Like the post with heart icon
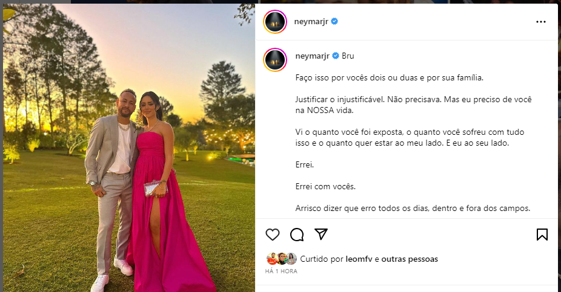The height and width of the screenshot is (292, 561). (x=273, y=235)
